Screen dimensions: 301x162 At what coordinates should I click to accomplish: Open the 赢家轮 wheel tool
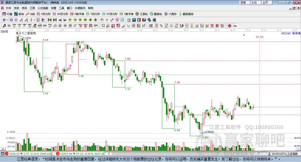(x=156, y=14)
